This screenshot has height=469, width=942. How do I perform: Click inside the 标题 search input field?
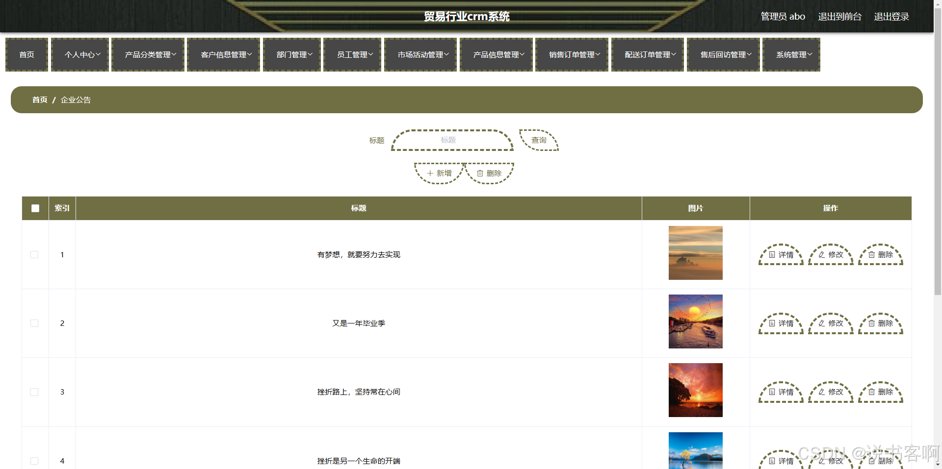point(451,140)
